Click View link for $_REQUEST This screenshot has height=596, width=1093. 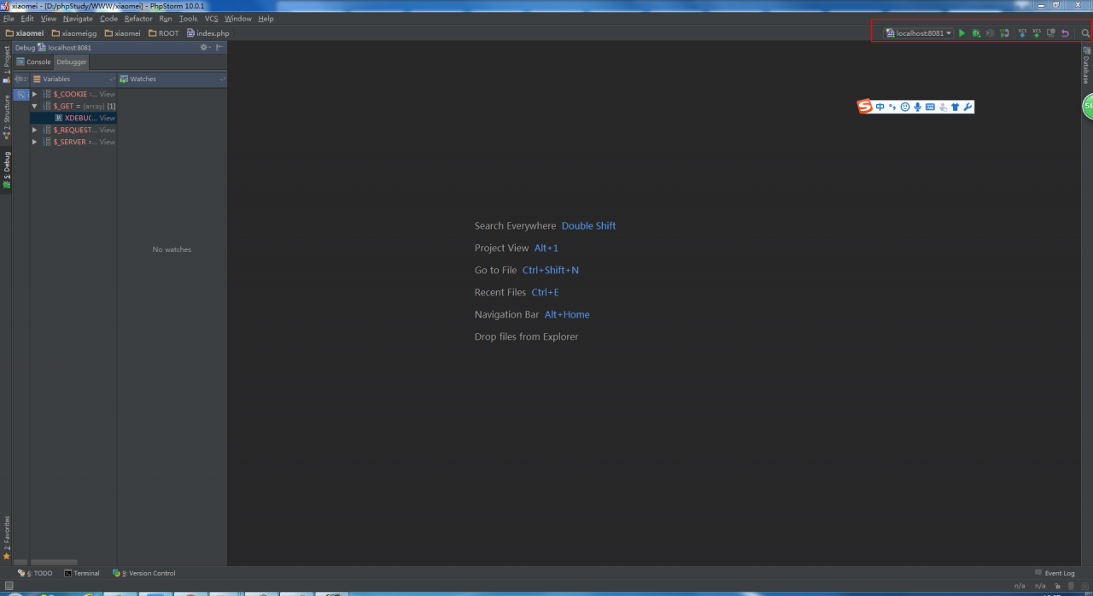click(x=107, y=130)
